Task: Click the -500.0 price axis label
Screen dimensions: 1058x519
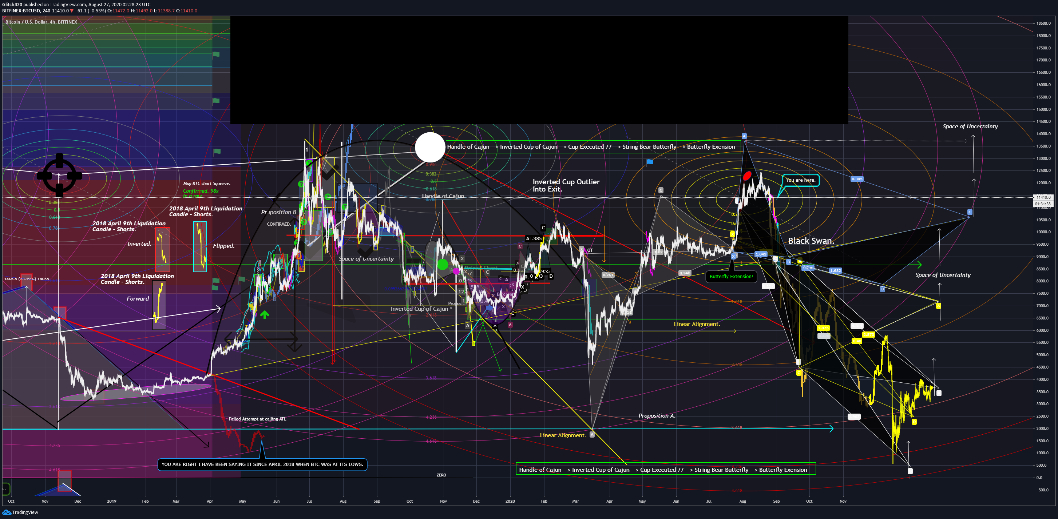Action: [x=1043, y=490]
